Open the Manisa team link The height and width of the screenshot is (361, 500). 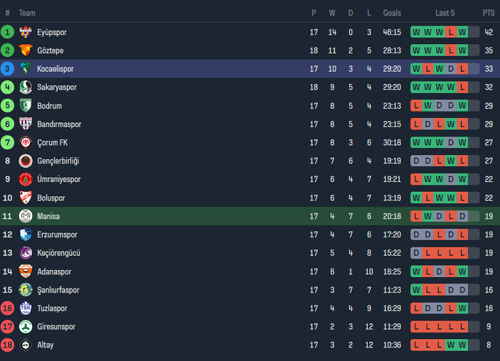(x=48, y=217)
